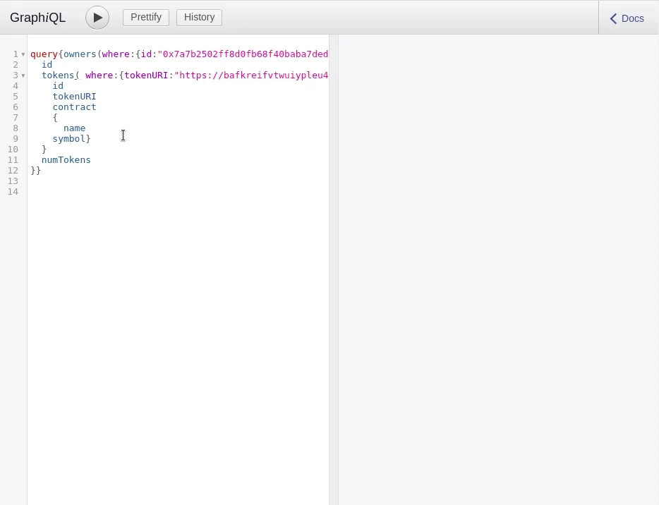Click the empty results pane
Image resolution: width=659 pixels, height=505 pixels.
tap(498, 268)
